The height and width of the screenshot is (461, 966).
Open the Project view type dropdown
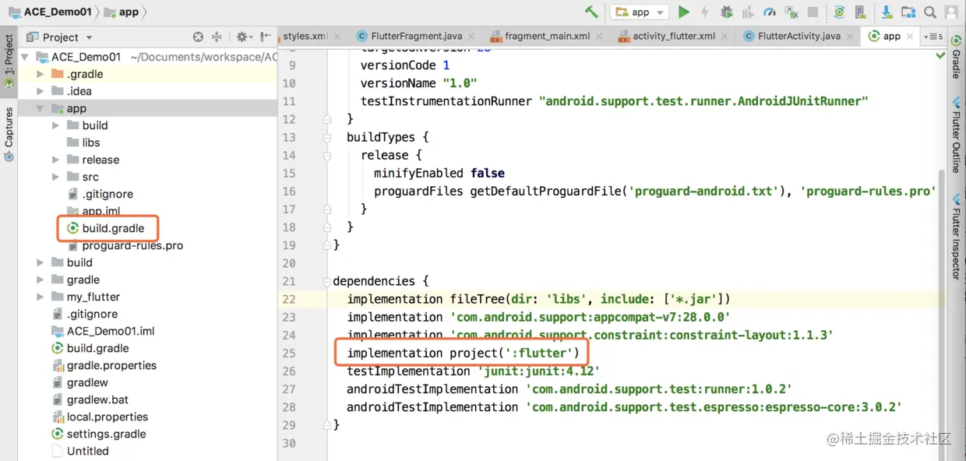[x=59, y=37]
